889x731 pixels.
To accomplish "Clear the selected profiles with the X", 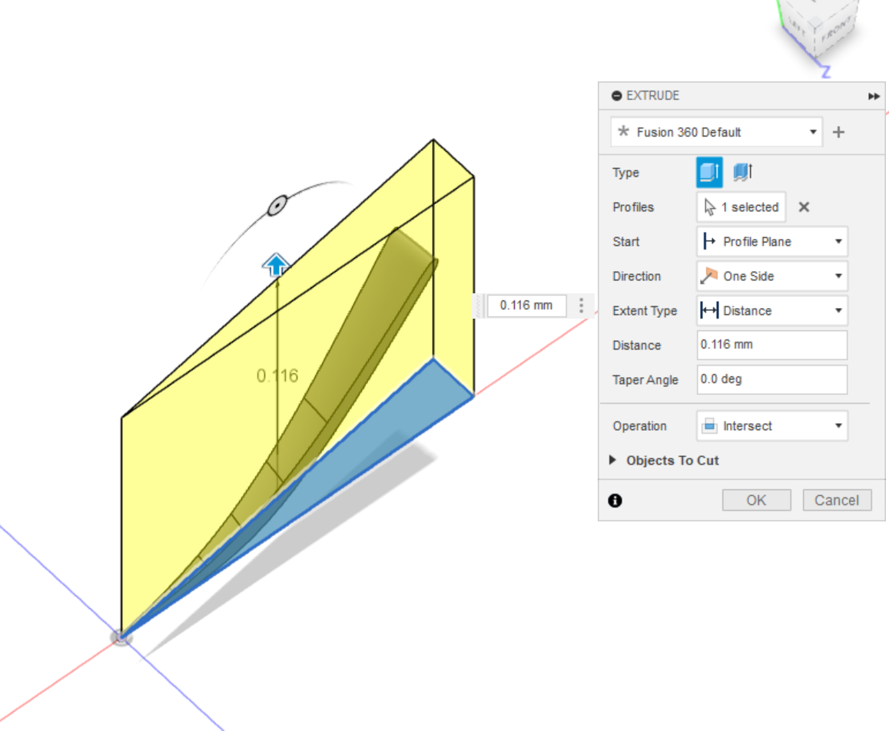I will pyautogui.click(x=804, y=207).
